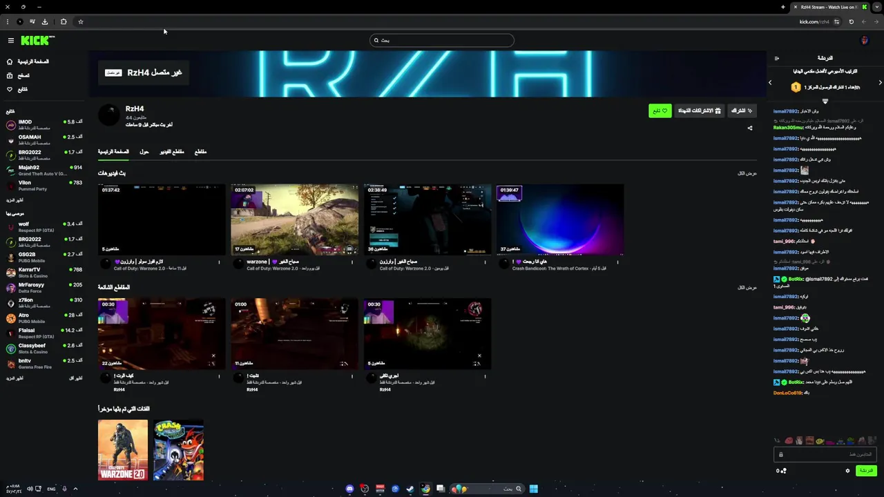Show hidden system tray icons

click(75, 489)
